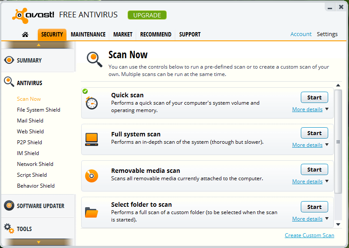This screenshot has width=349, height=248.
Task: Click the Full system scan monitor icon
Action: point(92,139)
